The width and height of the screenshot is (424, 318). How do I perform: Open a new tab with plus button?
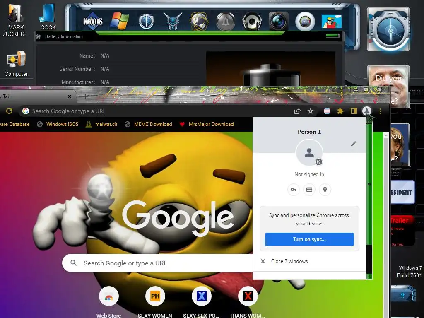(x=85, y=96)
